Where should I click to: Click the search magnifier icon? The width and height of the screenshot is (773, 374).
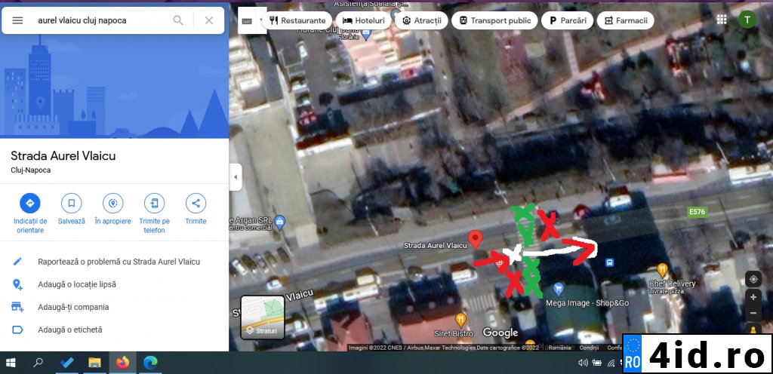(x=178, y=20)
